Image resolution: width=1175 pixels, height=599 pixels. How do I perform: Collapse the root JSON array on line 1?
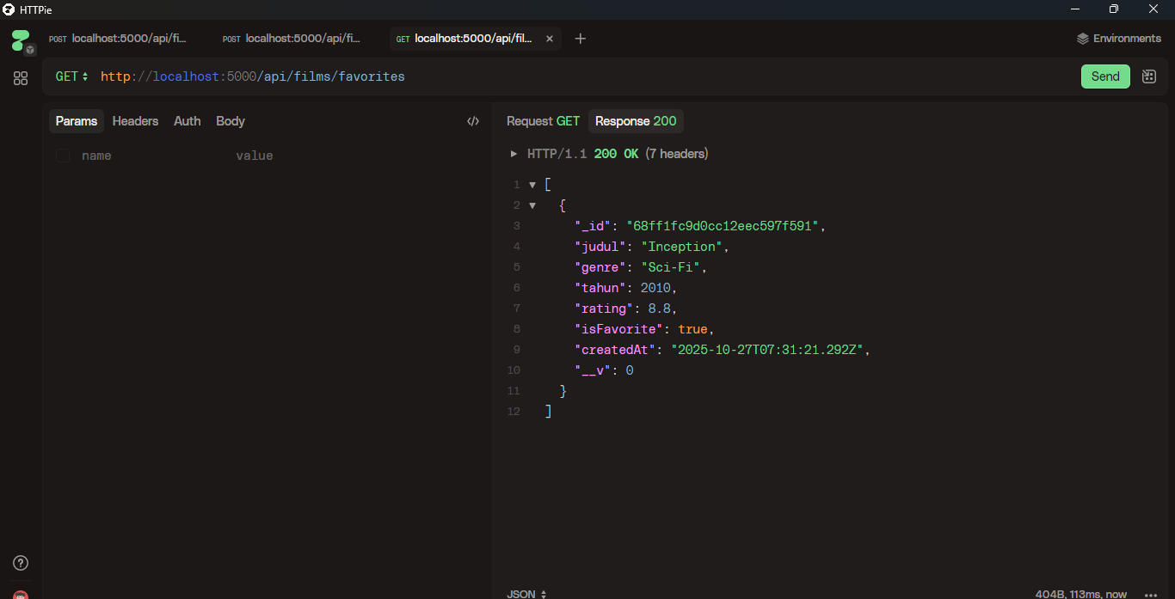(532, 184)
